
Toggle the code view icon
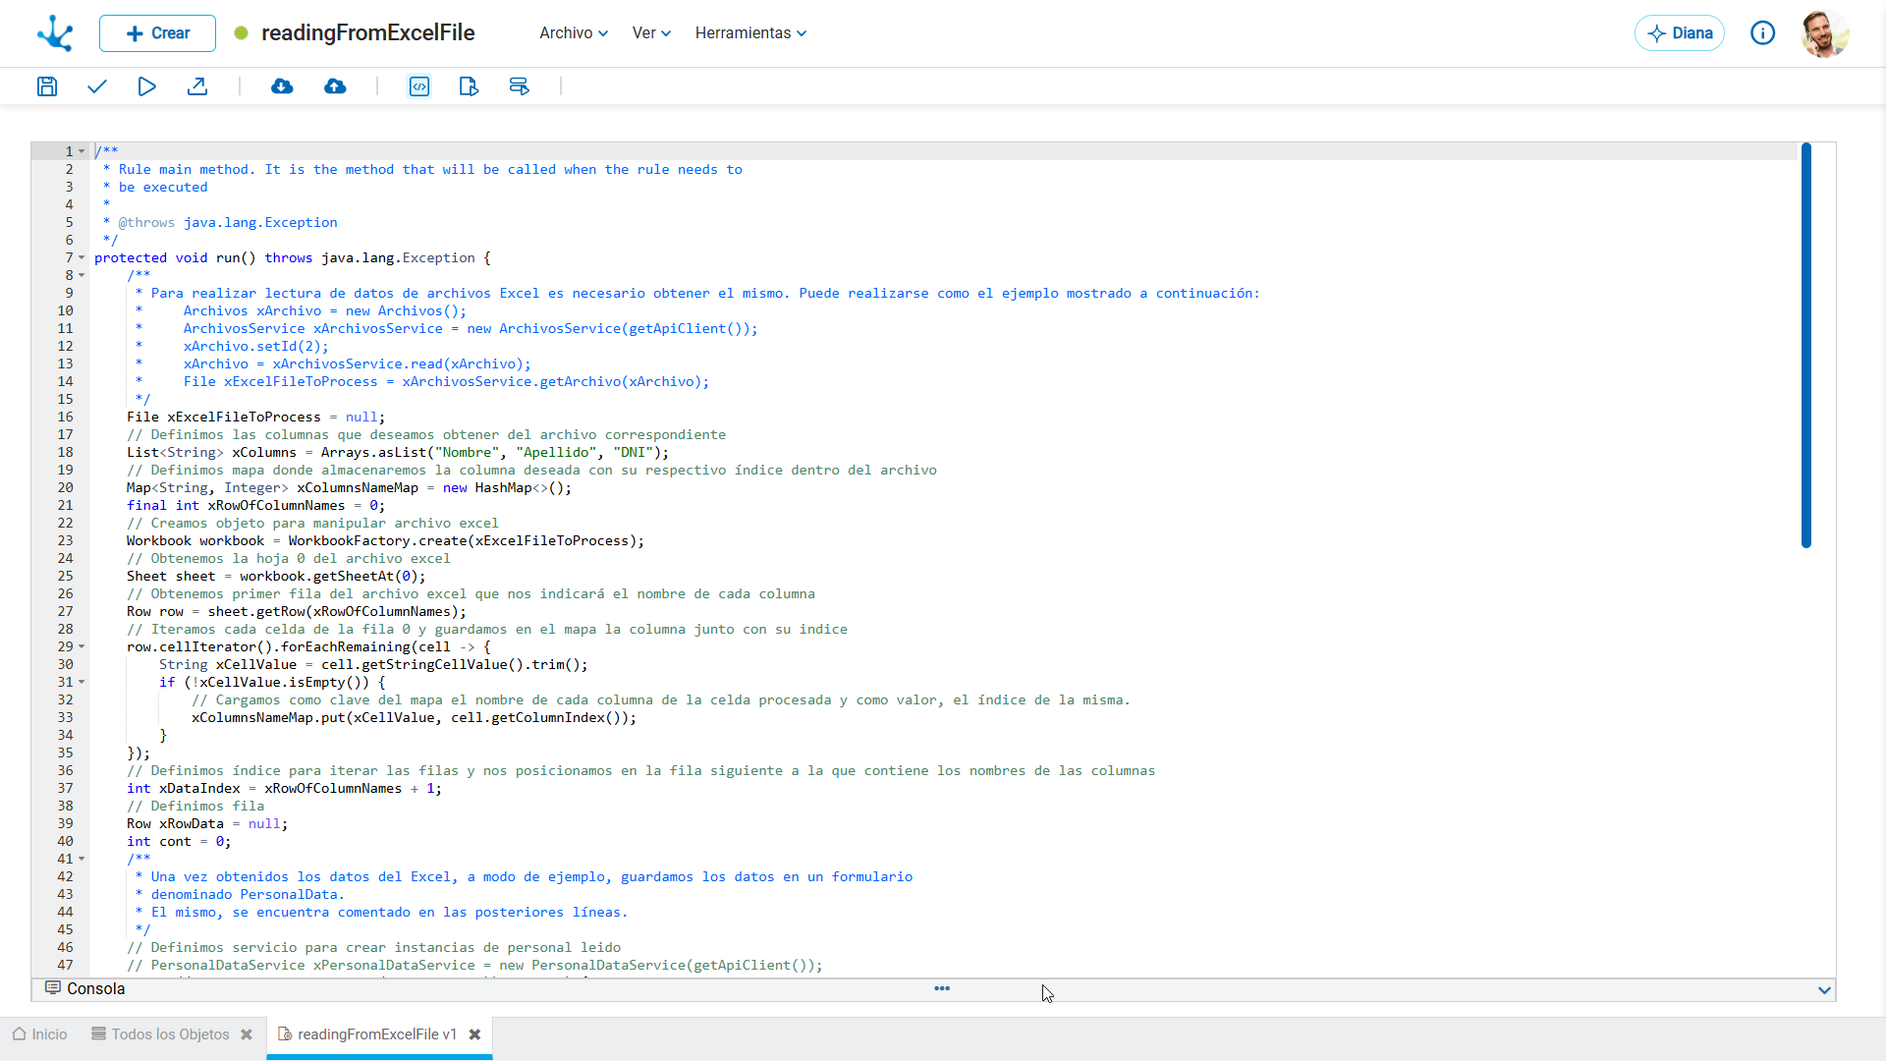[x=419, y=86]
